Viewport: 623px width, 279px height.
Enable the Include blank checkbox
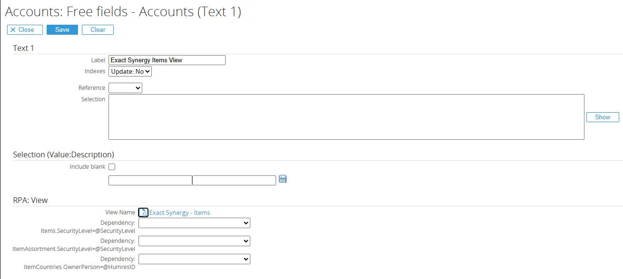coord(112,166)
